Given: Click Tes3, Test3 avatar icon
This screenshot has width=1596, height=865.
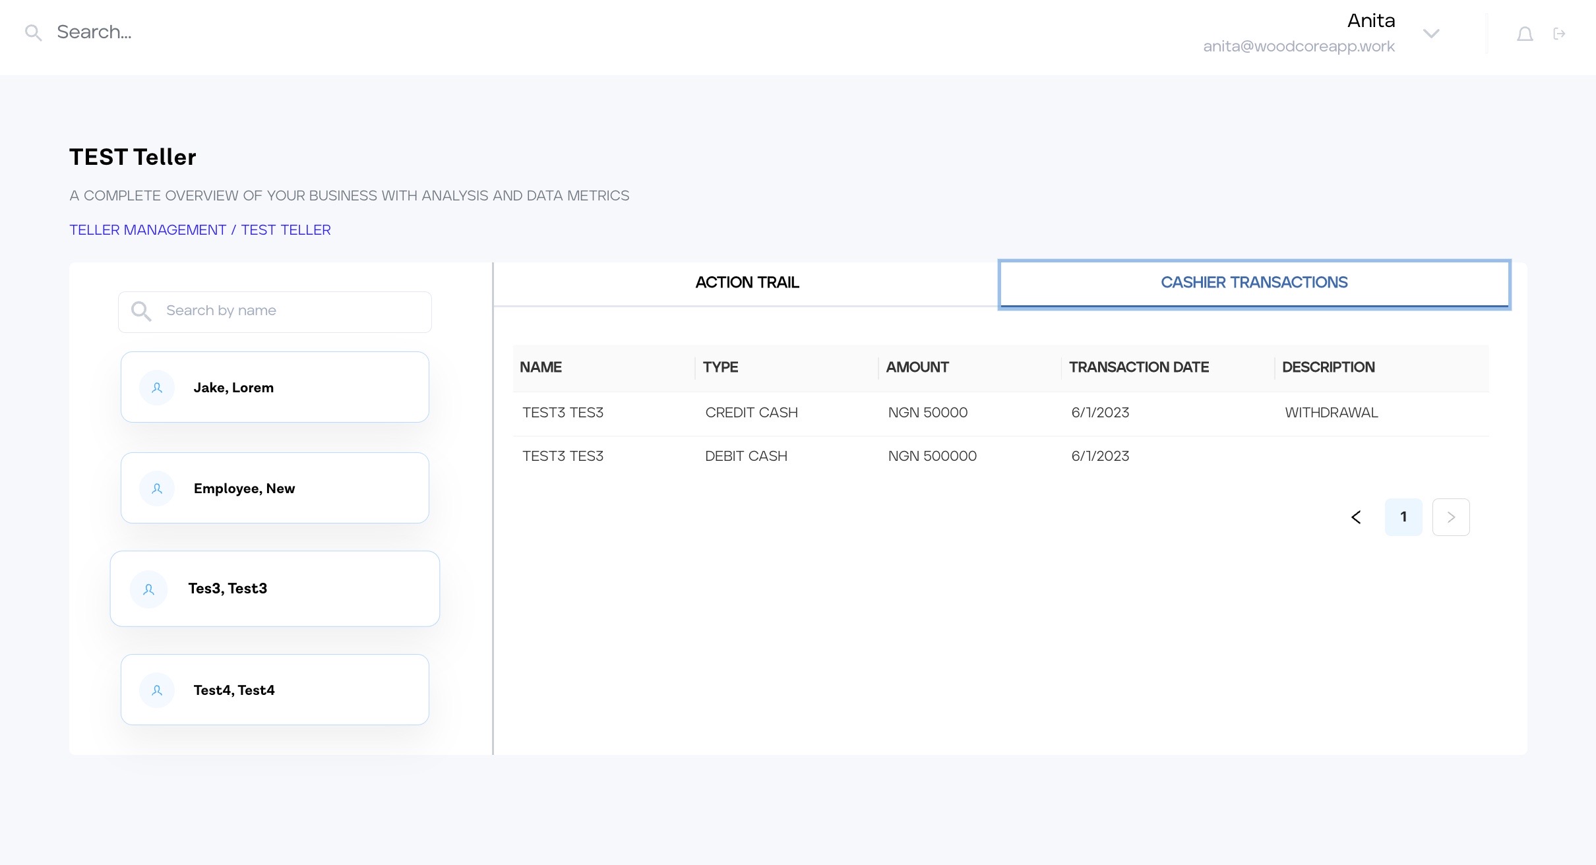Looking at the screenshot, I should click(x=149, y=589).
